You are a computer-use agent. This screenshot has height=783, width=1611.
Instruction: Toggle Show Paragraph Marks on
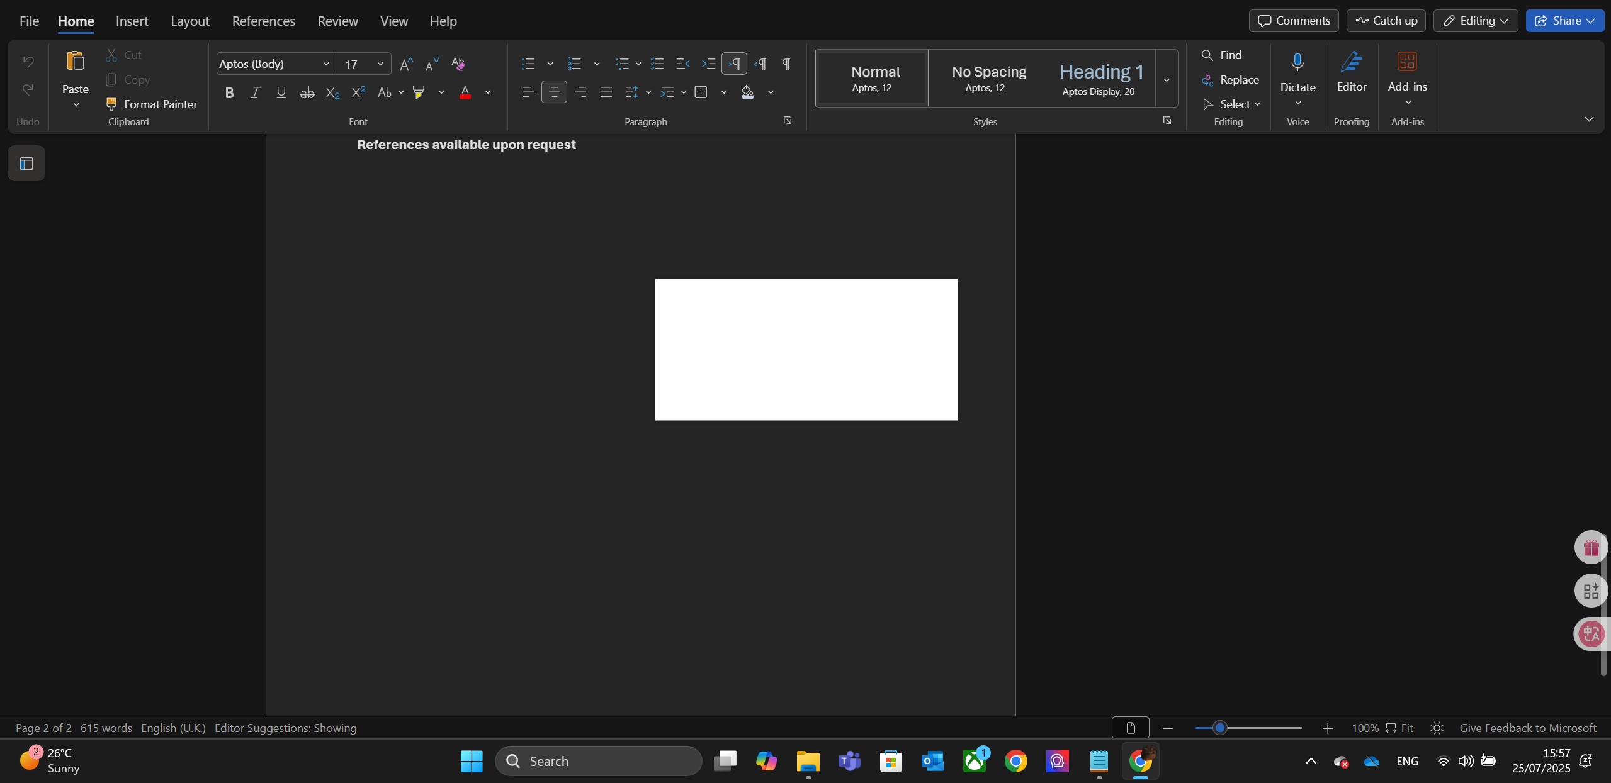click(786, 64)
